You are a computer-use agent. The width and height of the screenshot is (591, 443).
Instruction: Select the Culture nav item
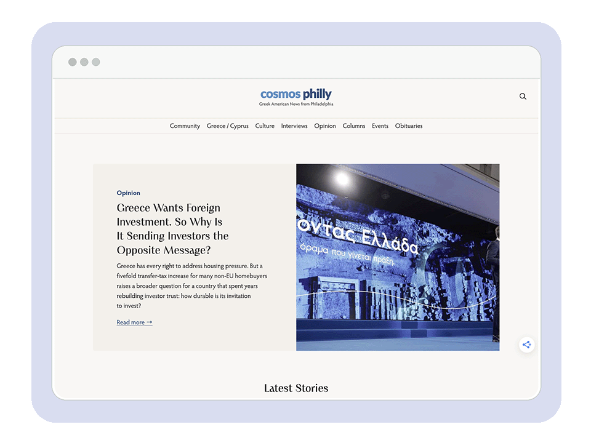(265, 126)
